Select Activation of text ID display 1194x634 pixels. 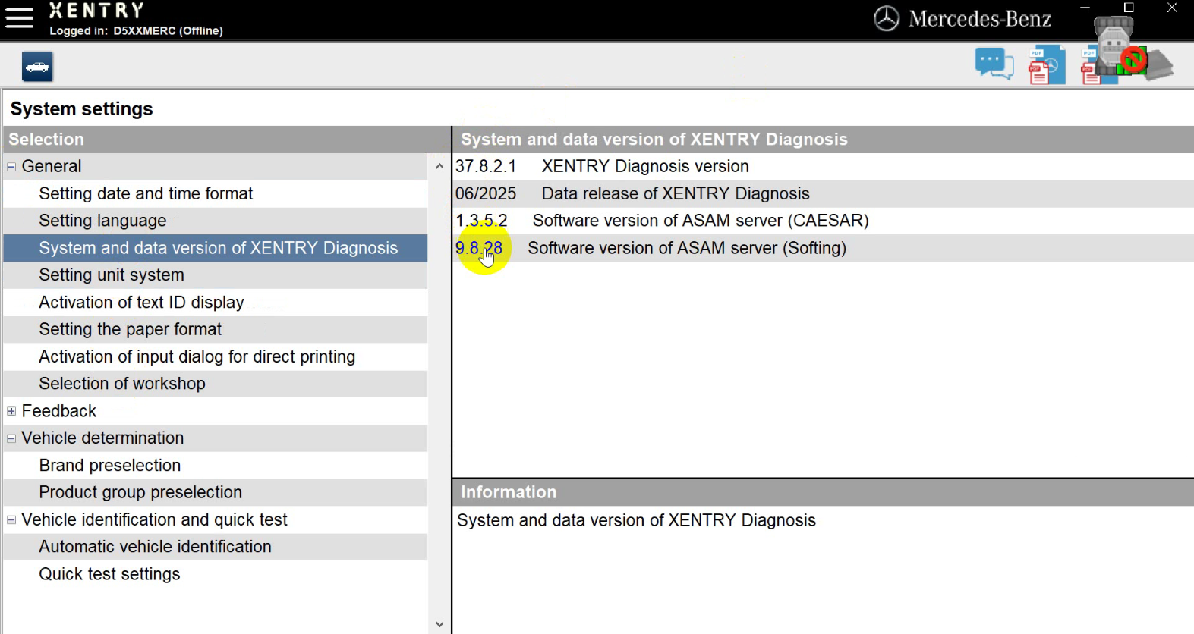tap(216, 303)
